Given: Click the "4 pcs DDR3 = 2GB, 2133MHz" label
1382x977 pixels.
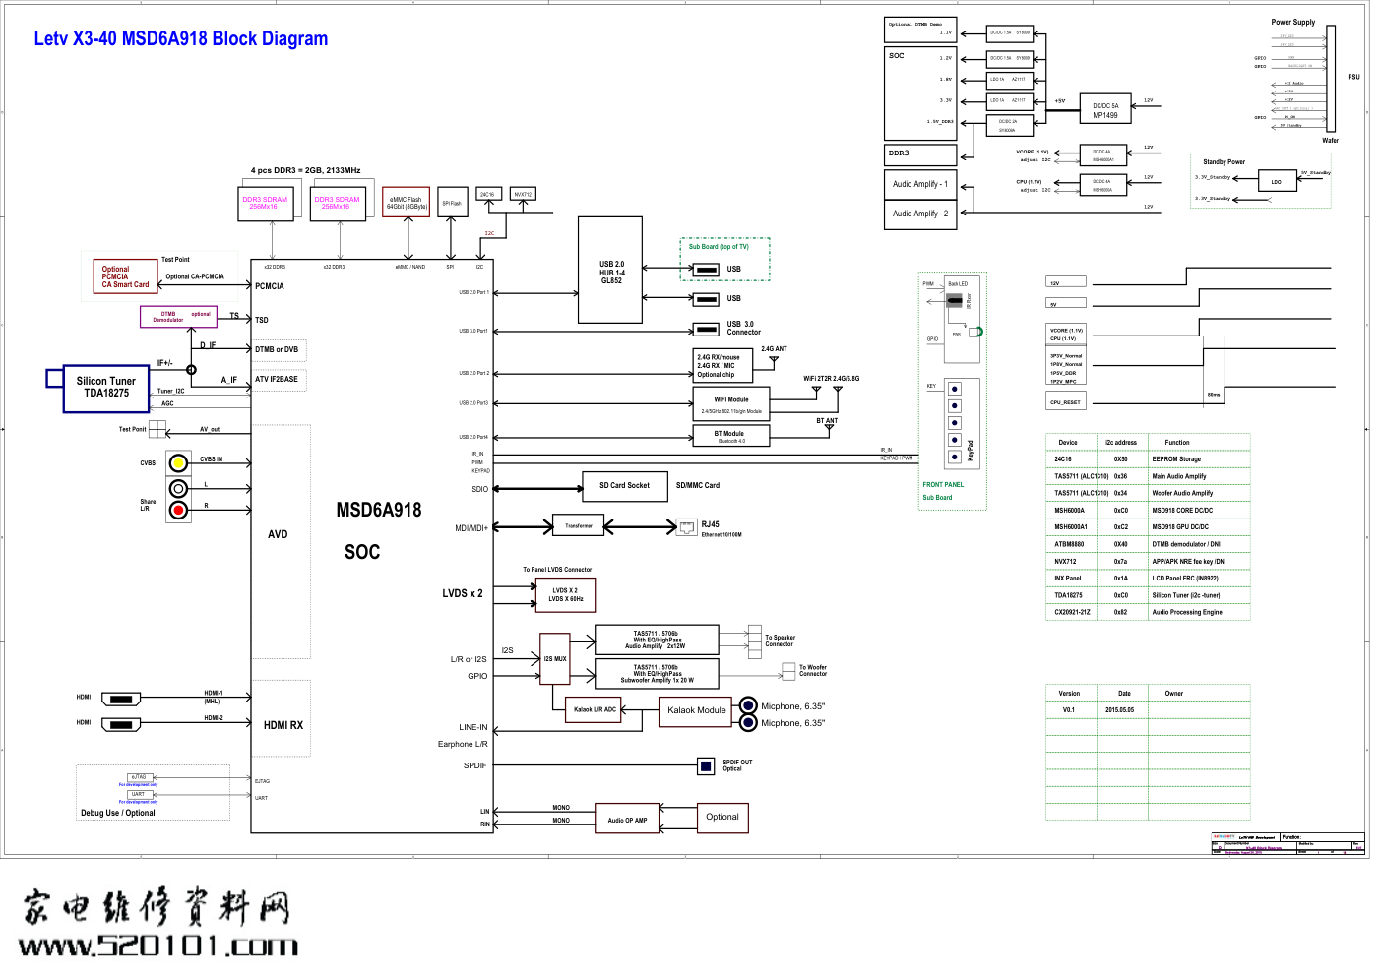Looking at the screenshot, I should pos(305,170).
